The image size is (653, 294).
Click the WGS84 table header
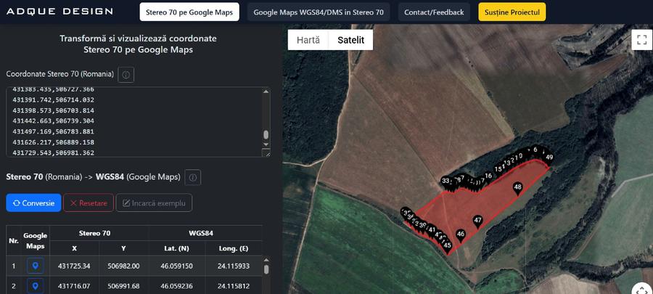[x=201, y=233]
